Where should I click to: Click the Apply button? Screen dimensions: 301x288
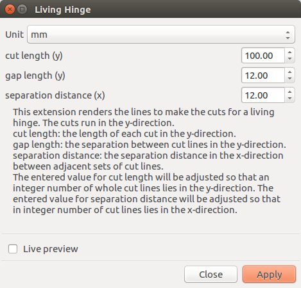[x=269, y=275]
